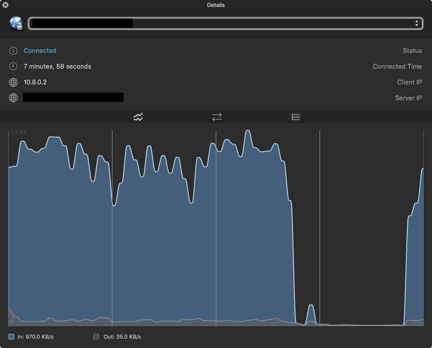Close the Details window
This screenshot has width=432, height=348.
point(5,4)
